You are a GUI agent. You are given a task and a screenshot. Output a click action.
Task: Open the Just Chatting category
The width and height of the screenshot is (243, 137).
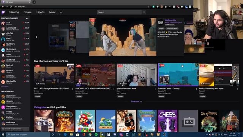[x=44, y=121]
